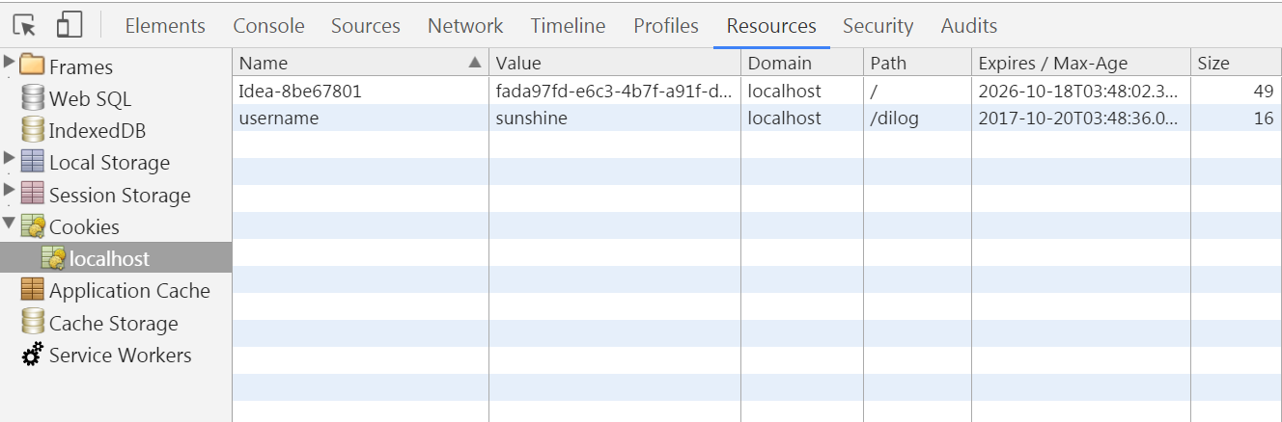Image resolution: width=1282 pixels, height=422 pixels.
Task: Sort cookies by the Path column
Action: [x=917, y=64]
